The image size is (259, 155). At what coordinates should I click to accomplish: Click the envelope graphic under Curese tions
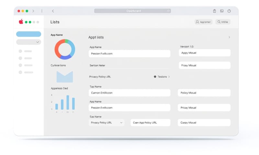[64, 77]
